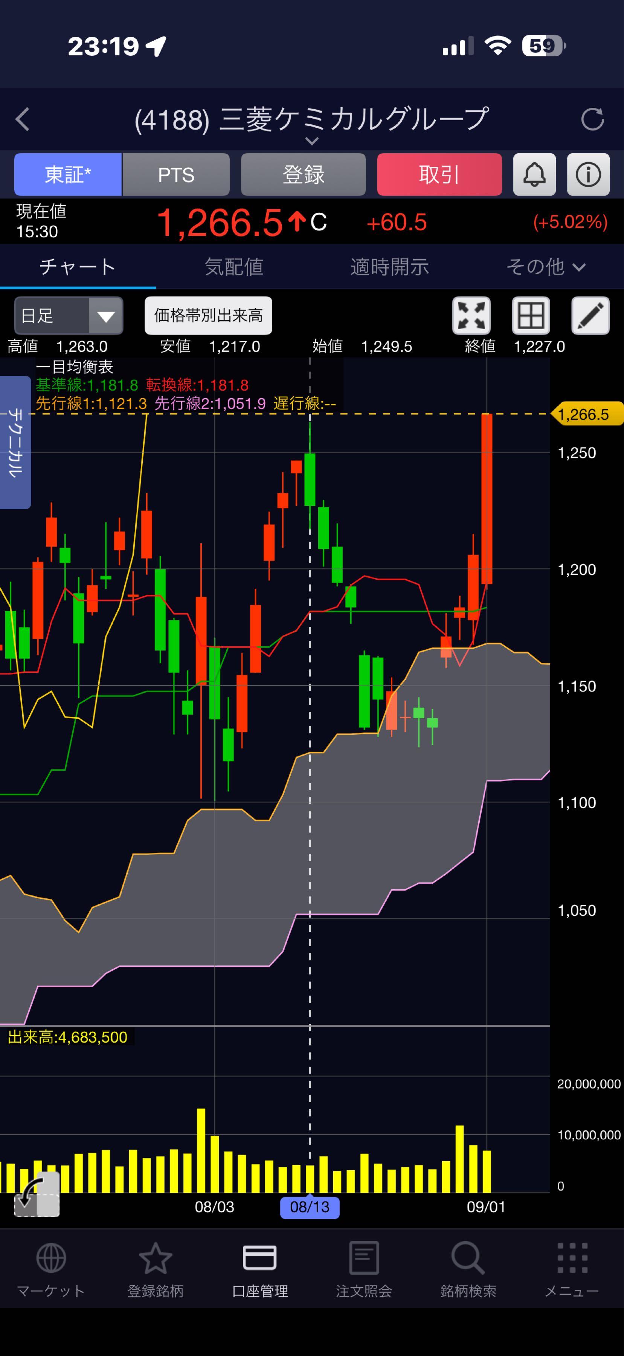Open the chart grid layout icon
624x1356 pixels.
click(x=531, y=315)
